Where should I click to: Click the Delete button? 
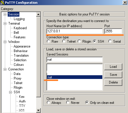(x=113, y=82)
